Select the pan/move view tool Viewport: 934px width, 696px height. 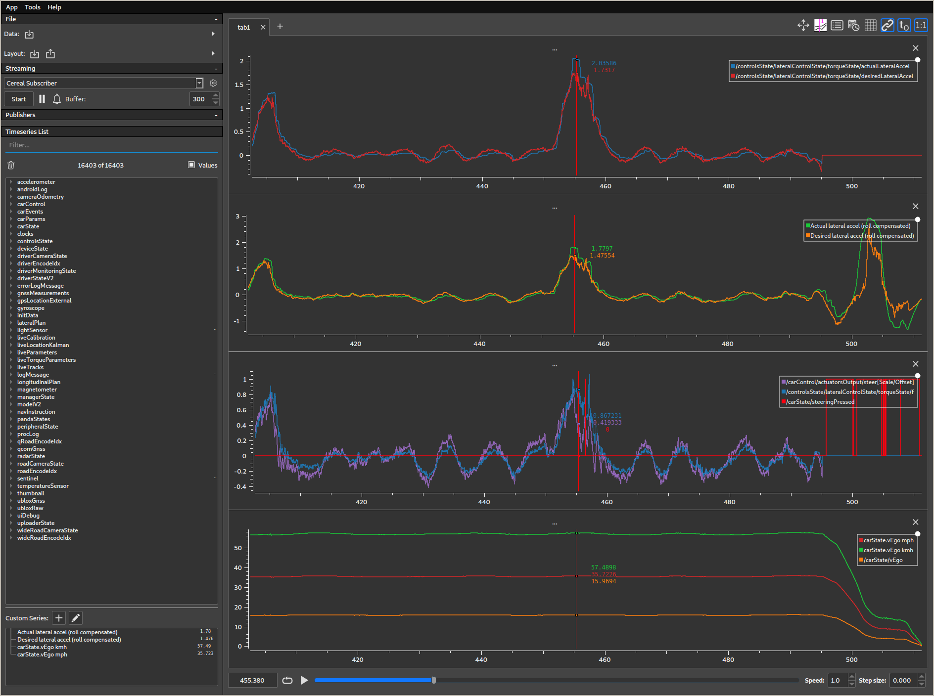803,25
